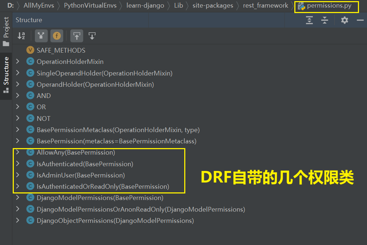Screen dimensions: 367x245
Task: Select the NOT class entry
Action: [44, 119]
